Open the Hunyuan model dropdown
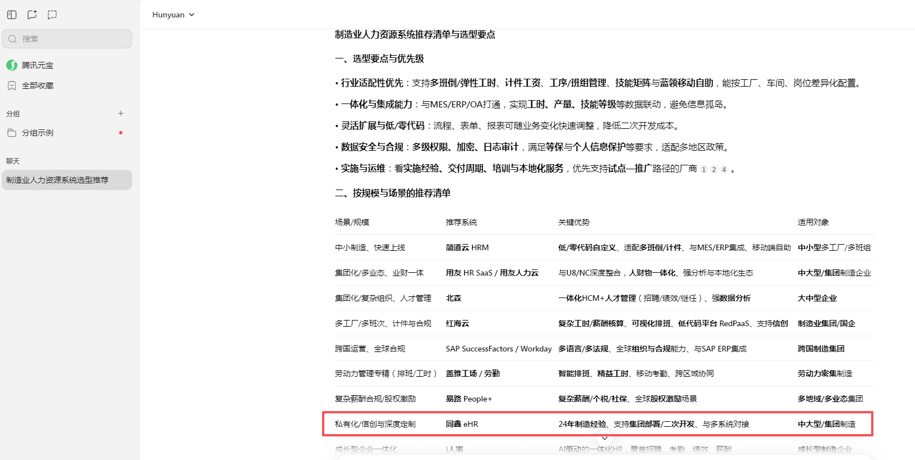Screen dimensions: 915x460 pos(173,15)
